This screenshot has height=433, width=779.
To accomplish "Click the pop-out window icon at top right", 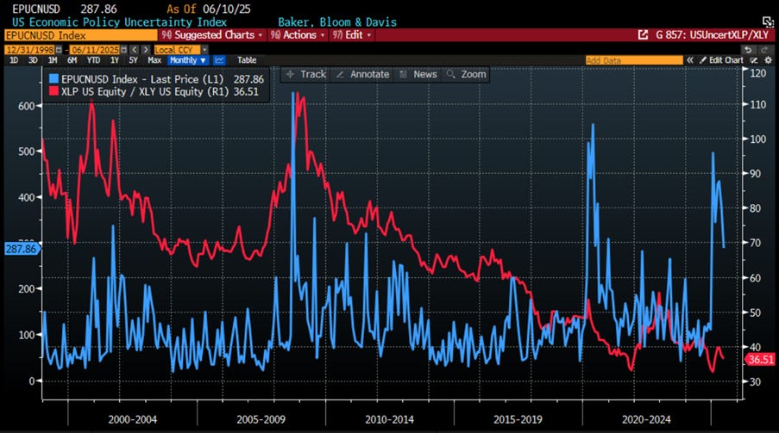I will click(768, 22).
